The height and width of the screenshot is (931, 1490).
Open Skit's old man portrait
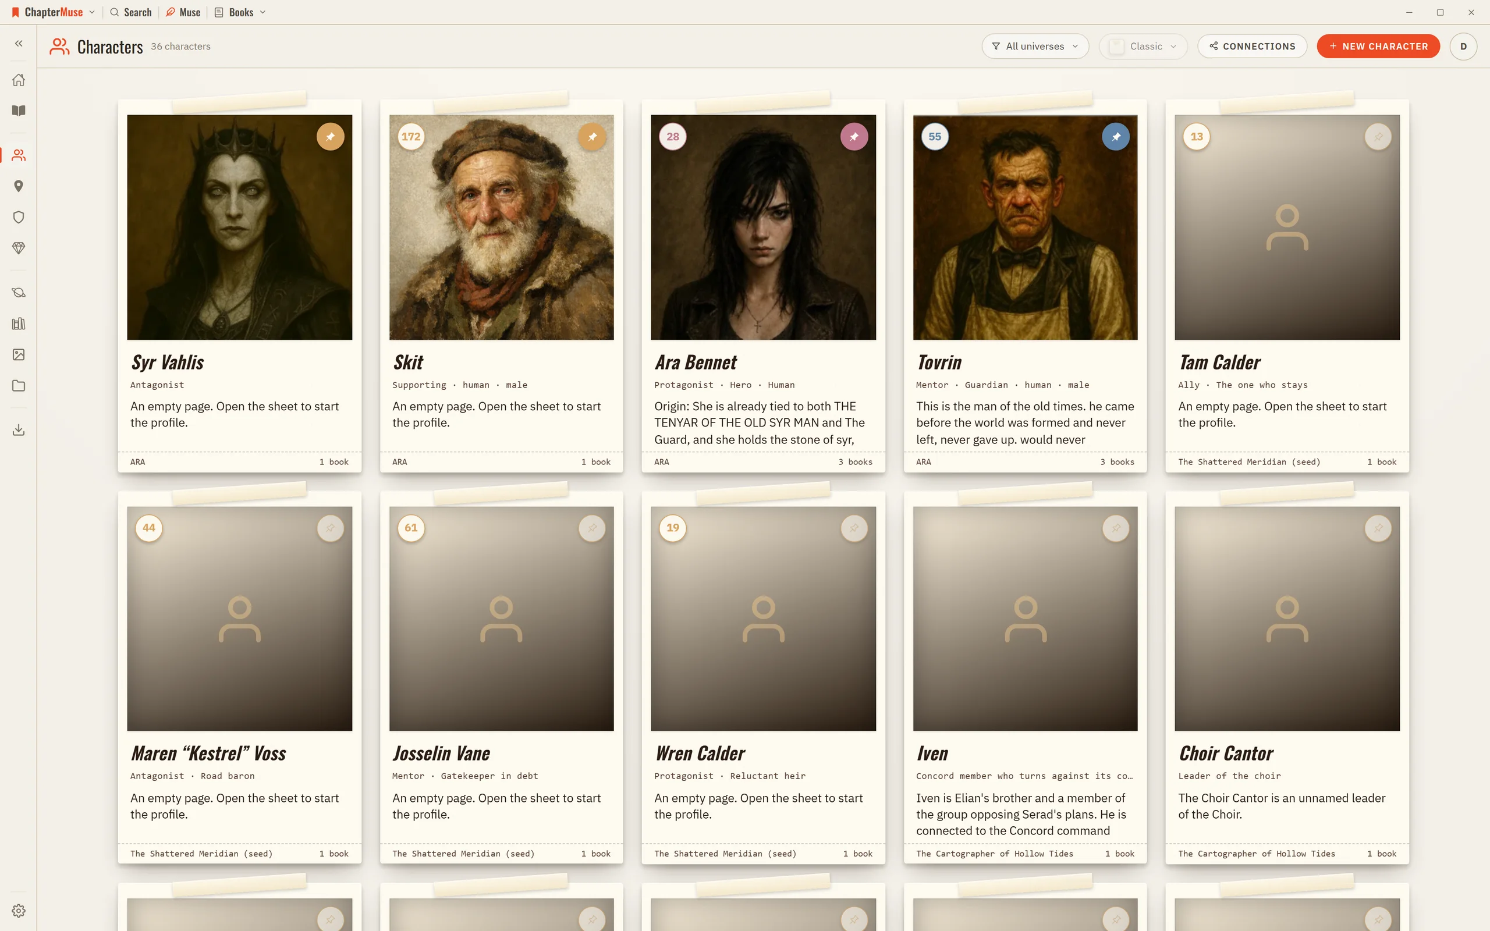click(501, 227)
